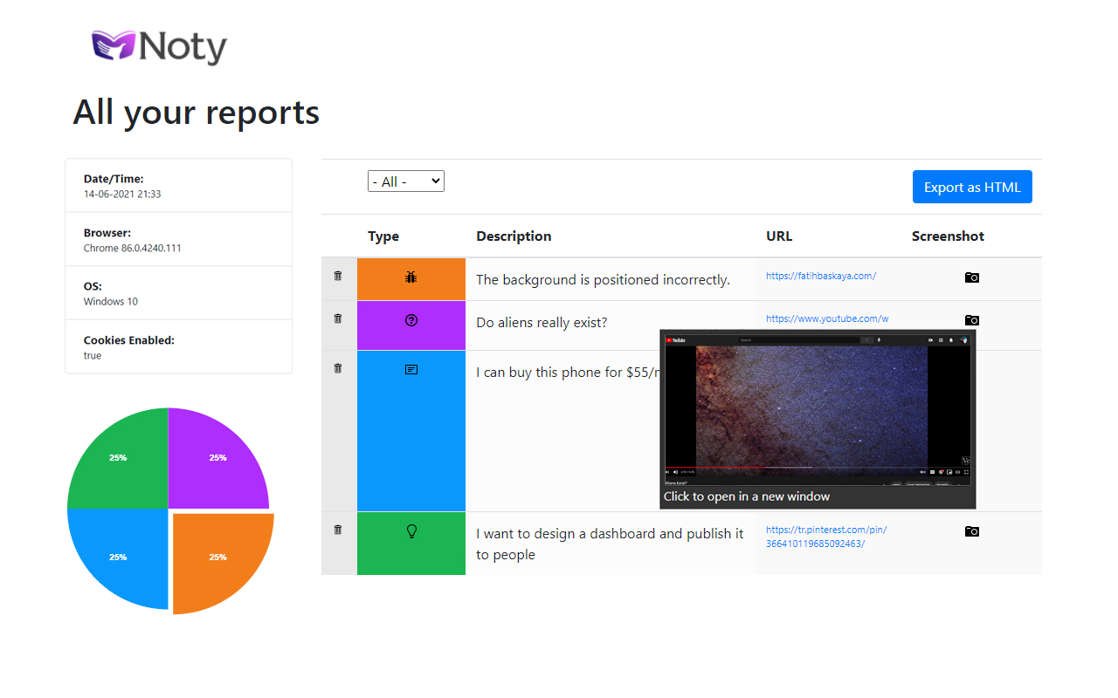Open camera icon for the Pinterest report

pos(971,531)
